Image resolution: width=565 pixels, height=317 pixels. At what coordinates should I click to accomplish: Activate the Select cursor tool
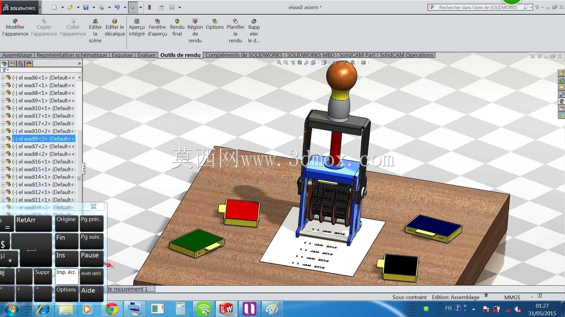click(133, 7)
